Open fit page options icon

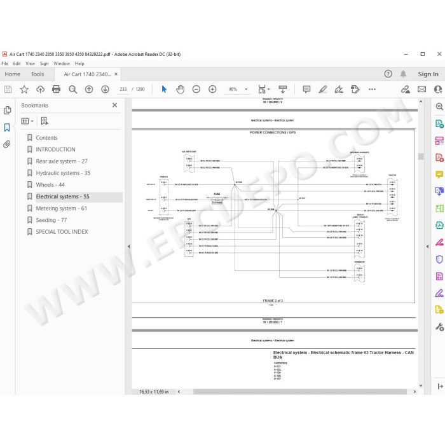(x=264, y=90)
